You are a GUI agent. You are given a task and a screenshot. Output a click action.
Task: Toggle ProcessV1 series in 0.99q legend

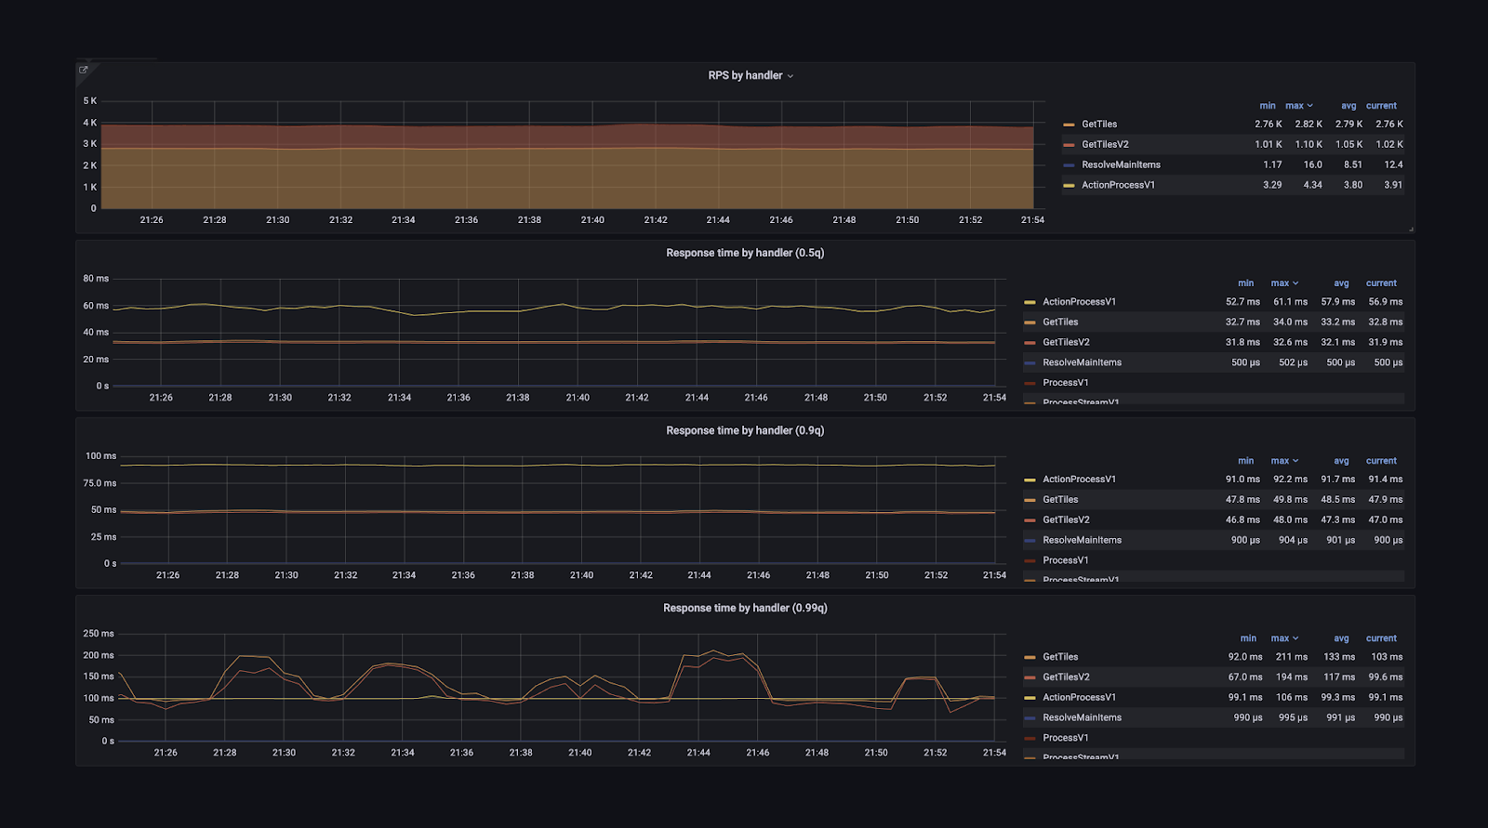pyautogui.click(x=1065, y=738)
